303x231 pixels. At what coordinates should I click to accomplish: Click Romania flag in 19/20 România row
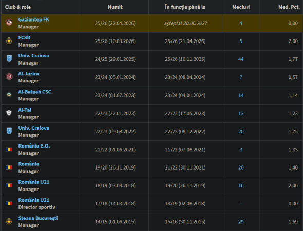pos(9,167)
